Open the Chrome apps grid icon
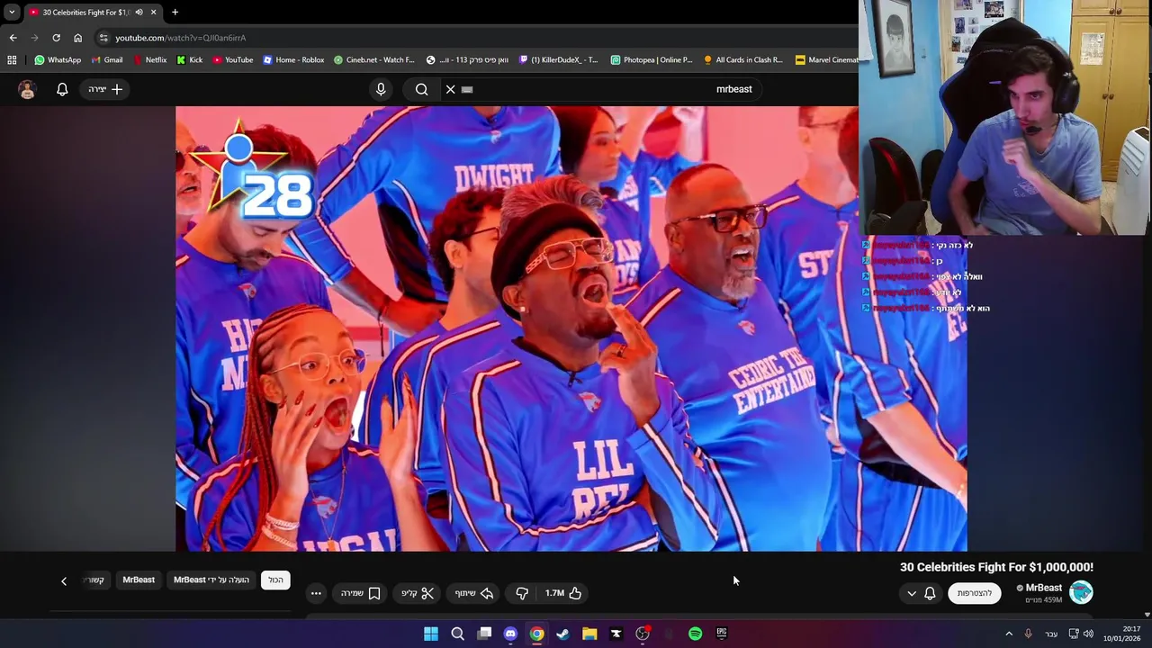 pos(12,60)
